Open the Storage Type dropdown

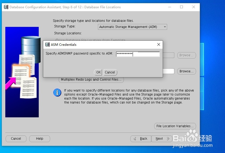click(132, 27)
